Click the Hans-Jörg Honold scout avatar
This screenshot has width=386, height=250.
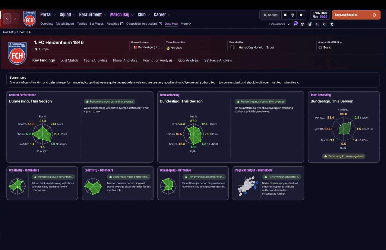[x=232, y=48]
